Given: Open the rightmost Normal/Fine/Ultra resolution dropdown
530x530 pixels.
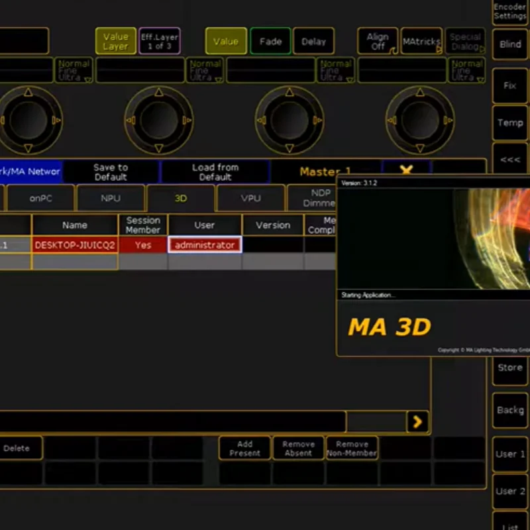Looking at the screenshot, I should (x=467, y=70).
